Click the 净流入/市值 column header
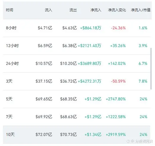This screenshot has height=146, width=155. tap(140, 10)
